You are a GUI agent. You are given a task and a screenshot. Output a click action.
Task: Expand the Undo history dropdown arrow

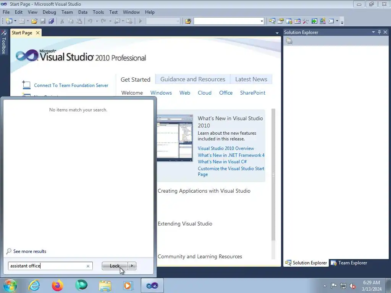(x=97, y=21)
